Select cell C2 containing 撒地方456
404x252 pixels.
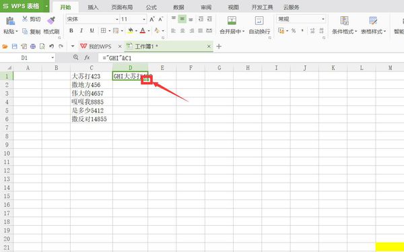(x=92, y=85)
